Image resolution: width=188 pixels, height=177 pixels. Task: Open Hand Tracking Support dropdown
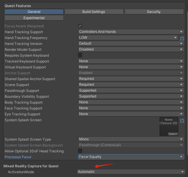(x=131, y=32)
